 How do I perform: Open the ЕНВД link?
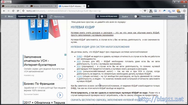79,56
